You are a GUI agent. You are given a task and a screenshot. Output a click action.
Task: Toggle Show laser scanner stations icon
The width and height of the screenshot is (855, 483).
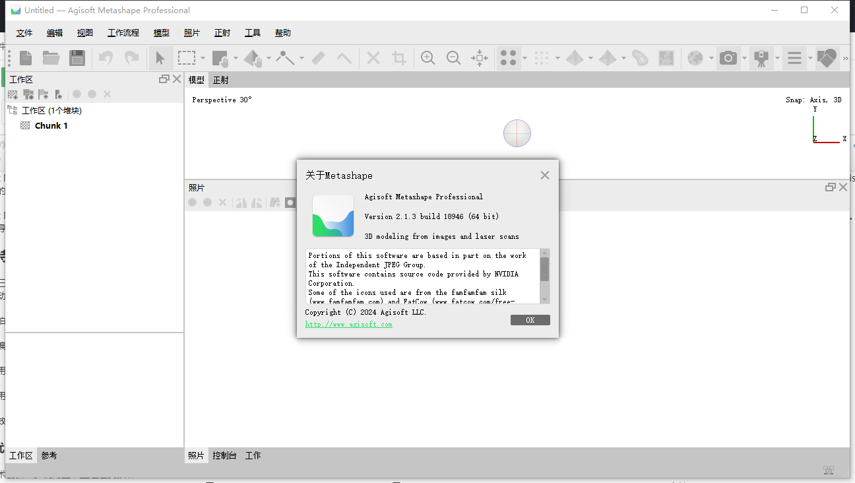[761, 58]
